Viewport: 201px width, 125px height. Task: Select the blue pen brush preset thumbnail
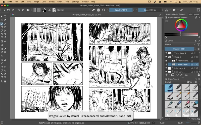(169, 88)
